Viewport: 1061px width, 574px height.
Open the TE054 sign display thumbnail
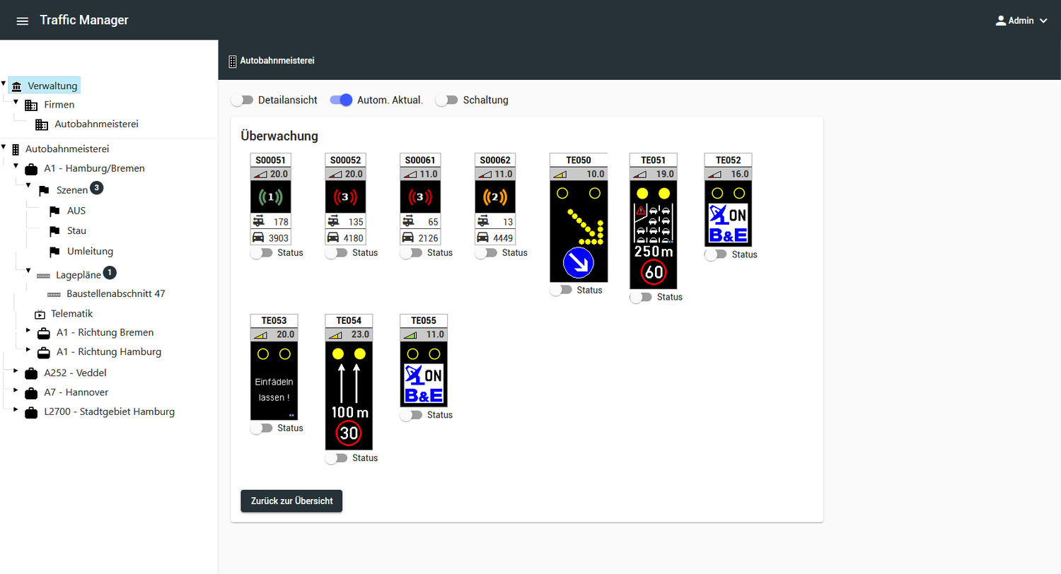pyautogui.click(x=349, y=394)
